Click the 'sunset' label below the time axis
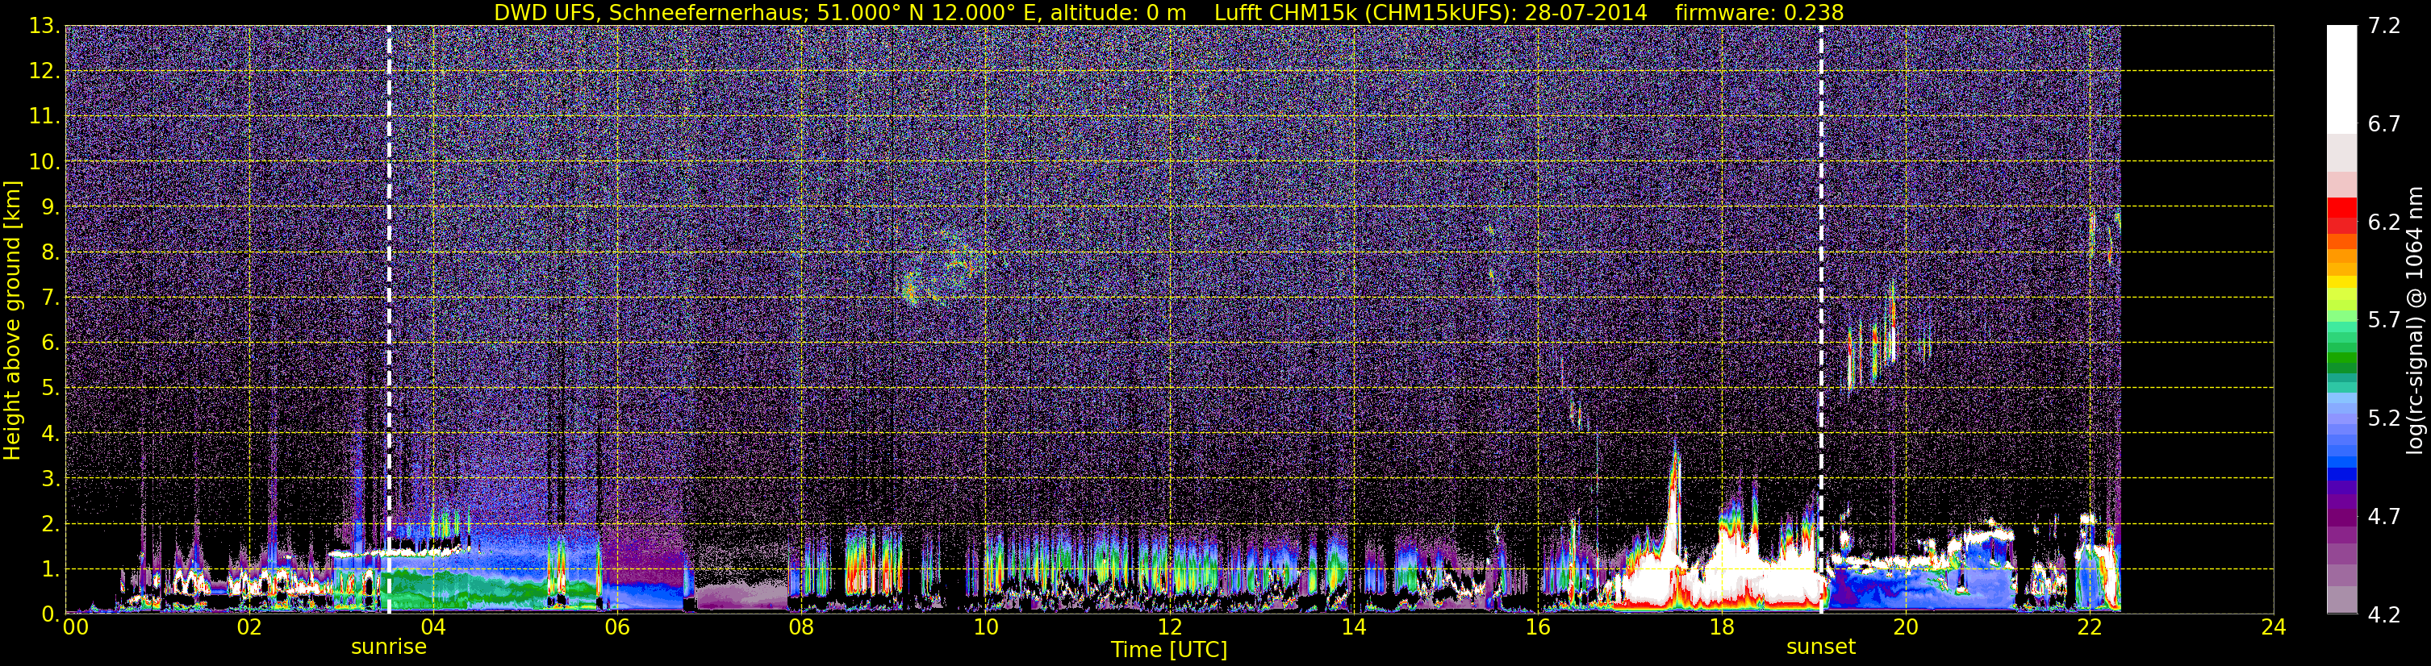Image resolution: width=2431 pixels, height=666 pixels. coord(1820,647)
